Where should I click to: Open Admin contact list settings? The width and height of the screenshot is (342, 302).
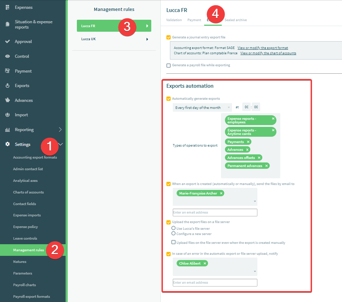28,169
